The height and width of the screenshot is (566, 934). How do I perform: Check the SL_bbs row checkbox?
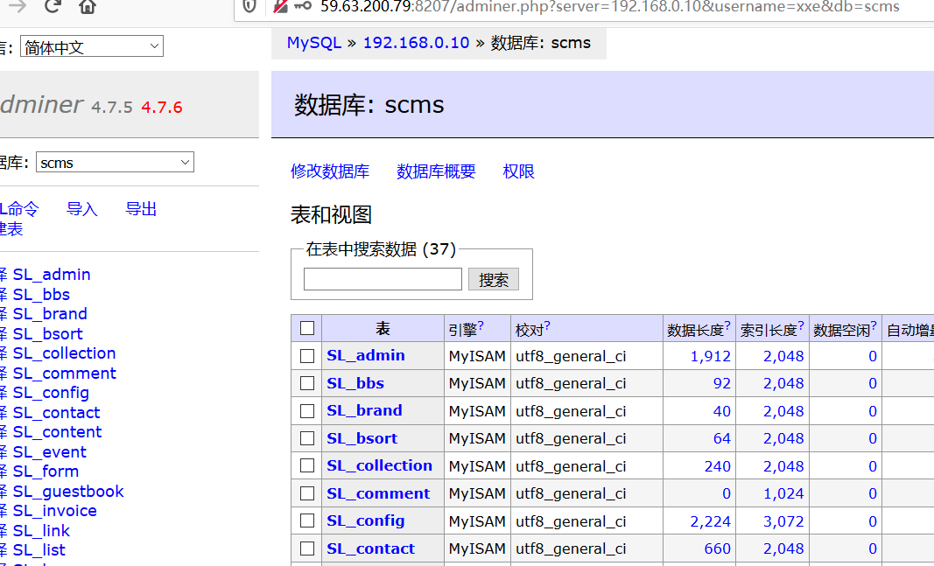tap(307, 383)
